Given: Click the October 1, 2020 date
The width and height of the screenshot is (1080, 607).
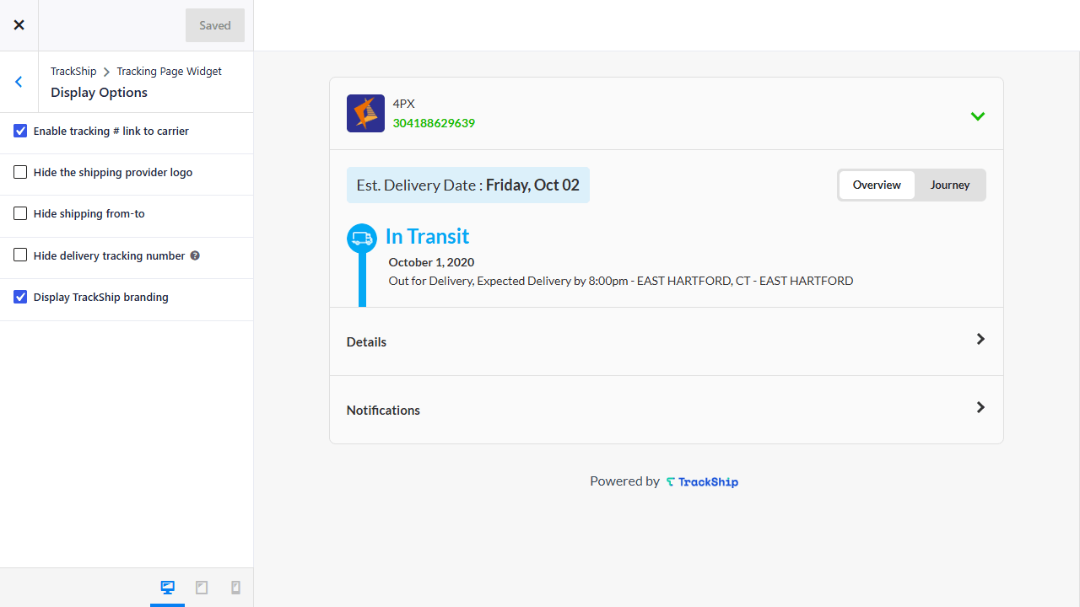Looking at the screenshot, I should [431, 262].
